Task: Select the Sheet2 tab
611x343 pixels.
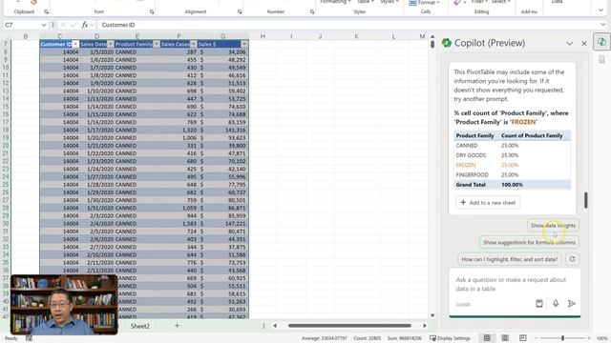Action: (x=140, y=326)
